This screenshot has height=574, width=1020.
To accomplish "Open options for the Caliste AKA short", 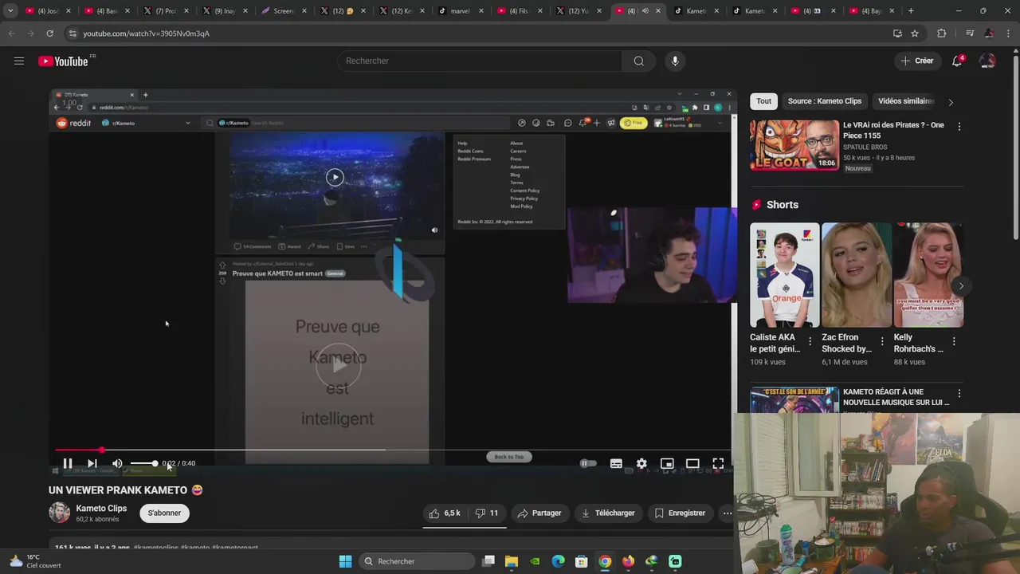I will click(810, 341).
